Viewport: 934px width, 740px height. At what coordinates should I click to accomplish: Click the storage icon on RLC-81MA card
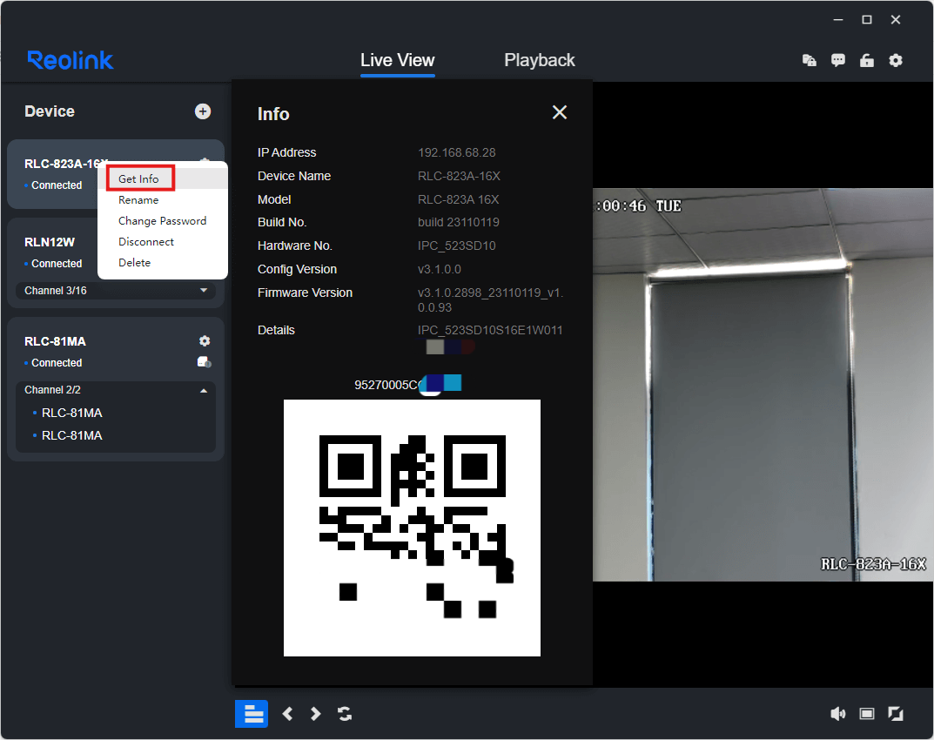tap(205, 362)
